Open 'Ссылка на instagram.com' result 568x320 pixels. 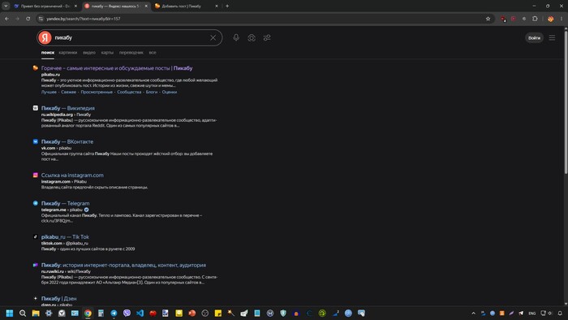(72, 175)
